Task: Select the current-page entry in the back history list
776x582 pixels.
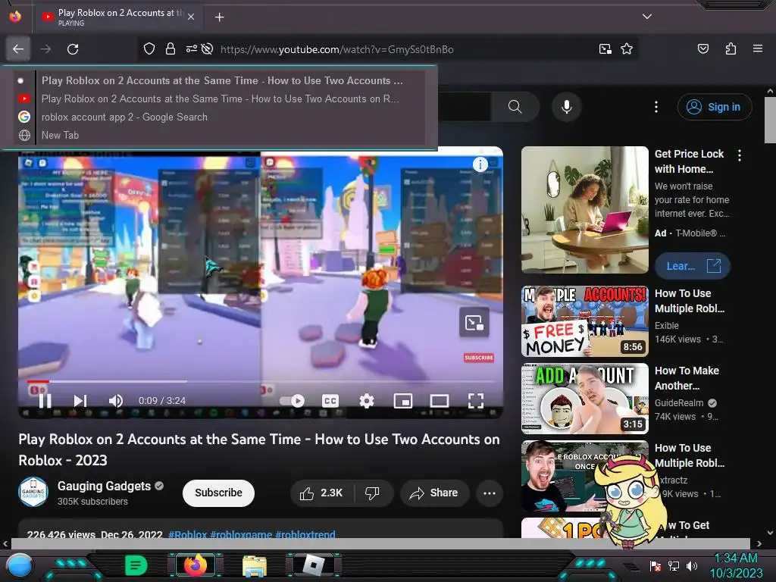Action: tap(220, 80)
